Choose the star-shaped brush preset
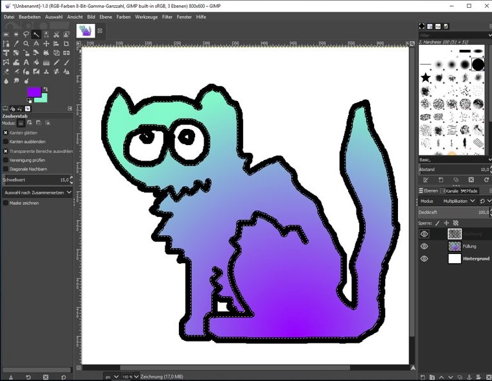 pyautogui.click(x=426, y=78)
